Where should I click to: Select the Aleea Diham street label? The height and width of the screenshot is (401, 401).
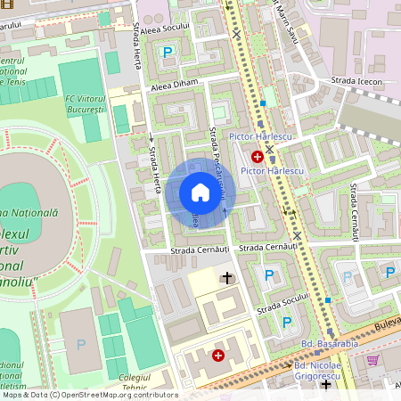coord(175,86)
